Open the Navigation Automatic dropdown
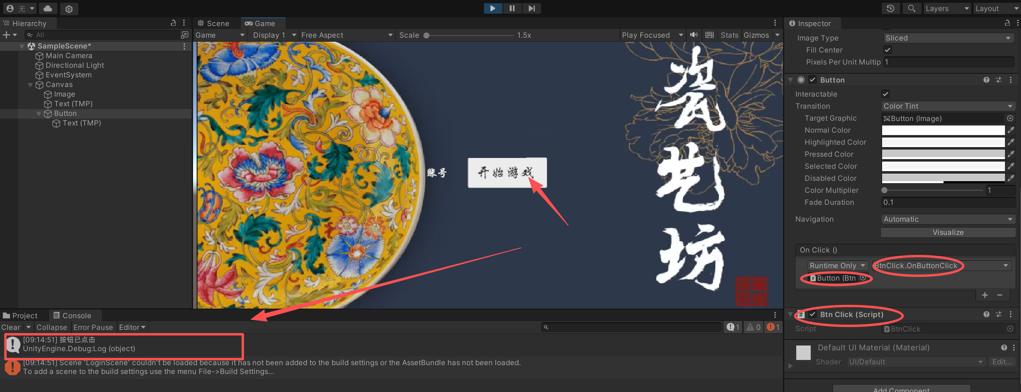Screen dimensions: 1021x392 (948, 219)
